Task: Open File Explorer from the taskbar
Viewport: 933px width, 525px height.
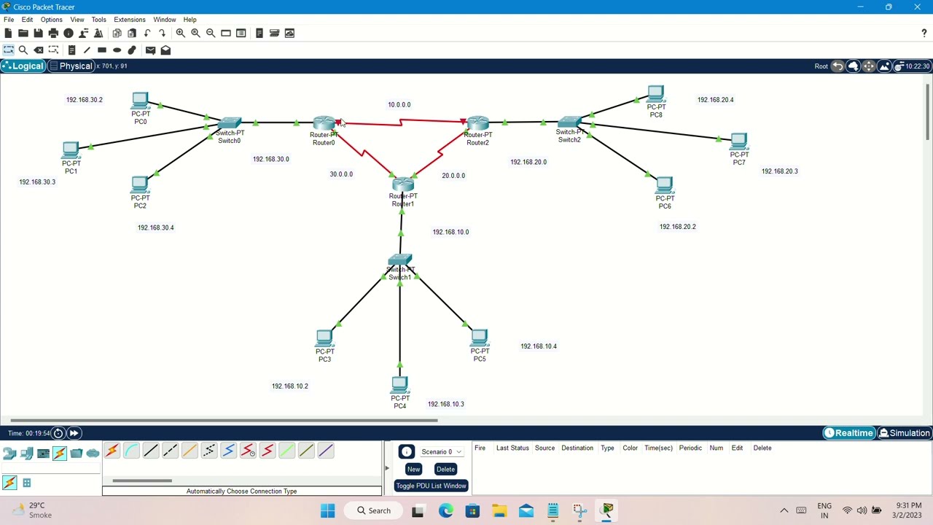Action: (499, 510)
